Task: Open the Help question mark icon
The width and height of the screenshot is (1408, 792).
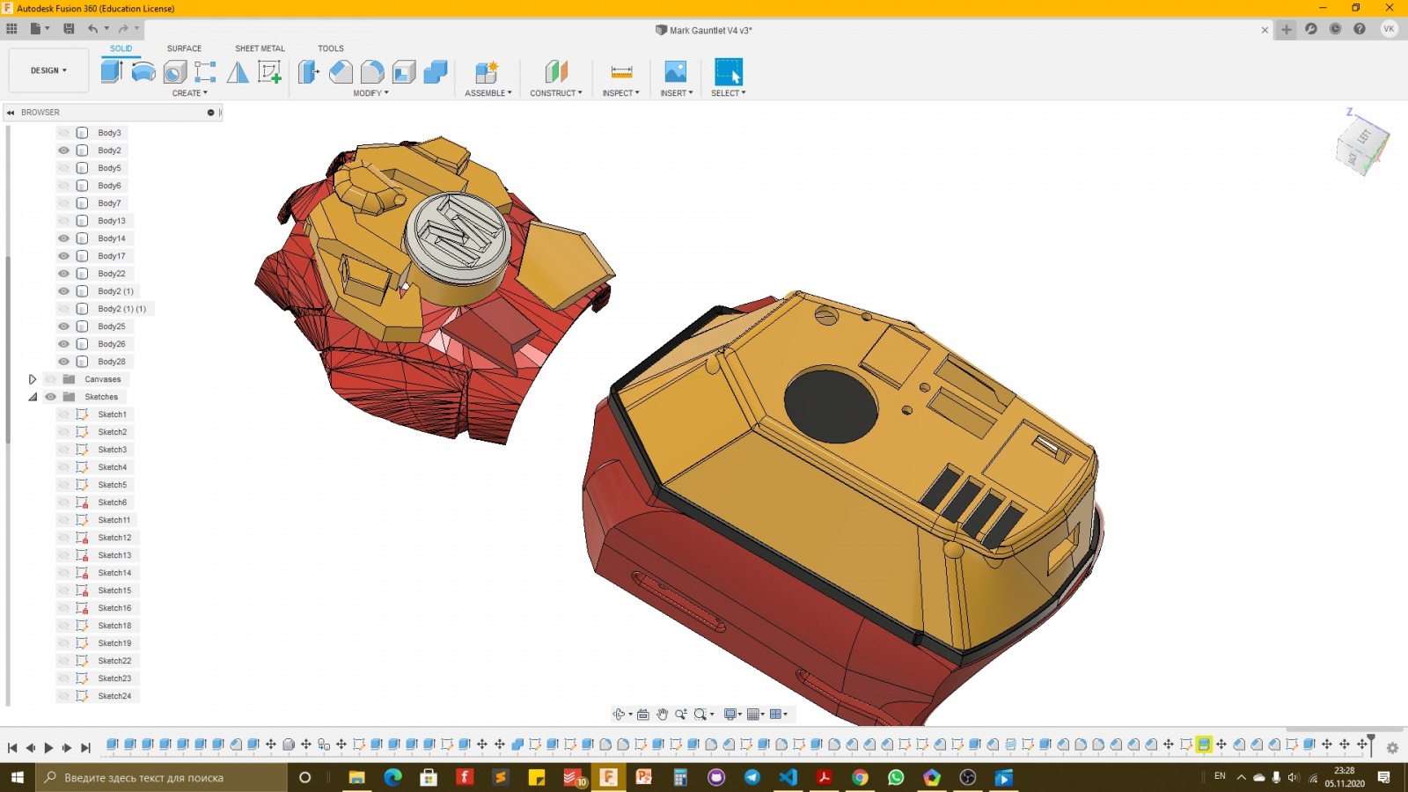Action: [1360, 29]
